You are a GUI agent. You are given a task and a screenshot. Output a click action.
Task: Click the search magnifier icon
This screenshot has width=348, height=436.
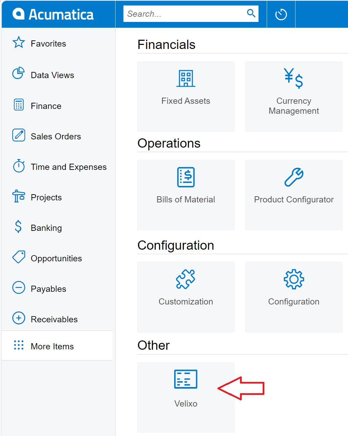[x=251, y=13]
